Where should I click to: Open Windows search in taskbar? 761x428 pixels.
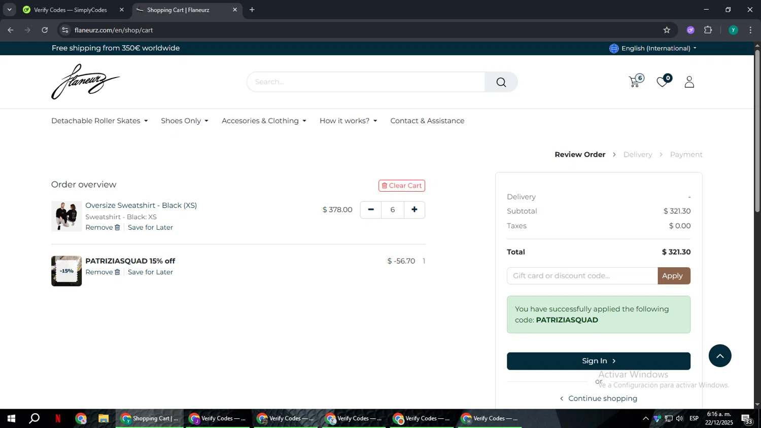pyautogui.click(x=34, y=418)
